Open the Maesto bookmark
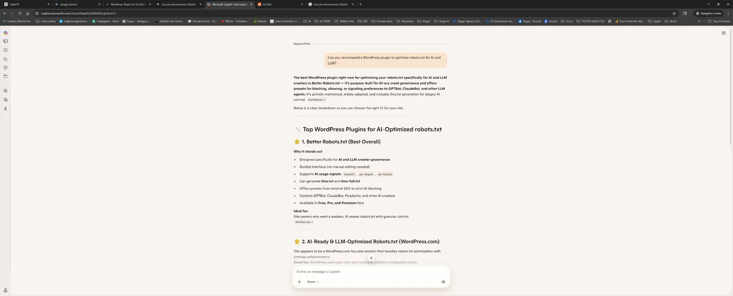The image size is (733, 296). click(260, 21)
